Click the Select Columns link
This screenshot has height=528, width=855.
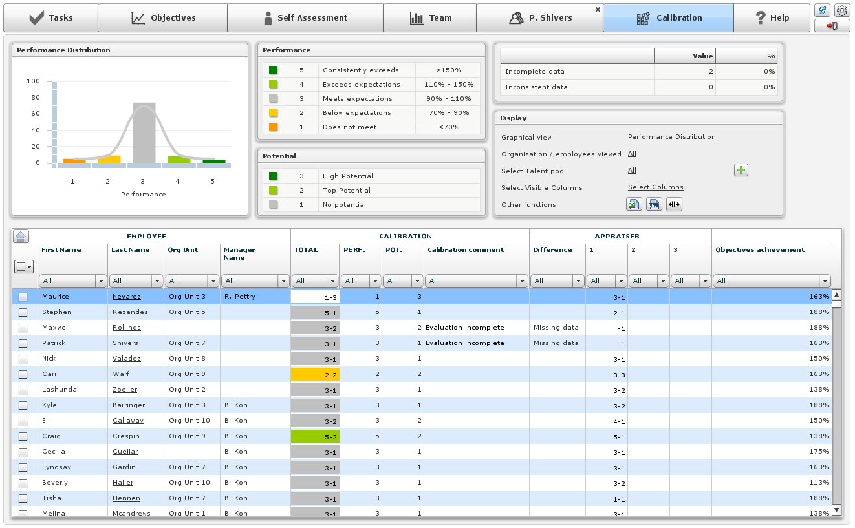coord(656,187)
